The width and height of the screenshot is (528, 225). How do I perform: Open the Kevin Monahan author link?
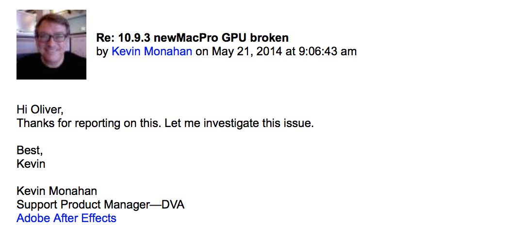[x=151, y=51]
